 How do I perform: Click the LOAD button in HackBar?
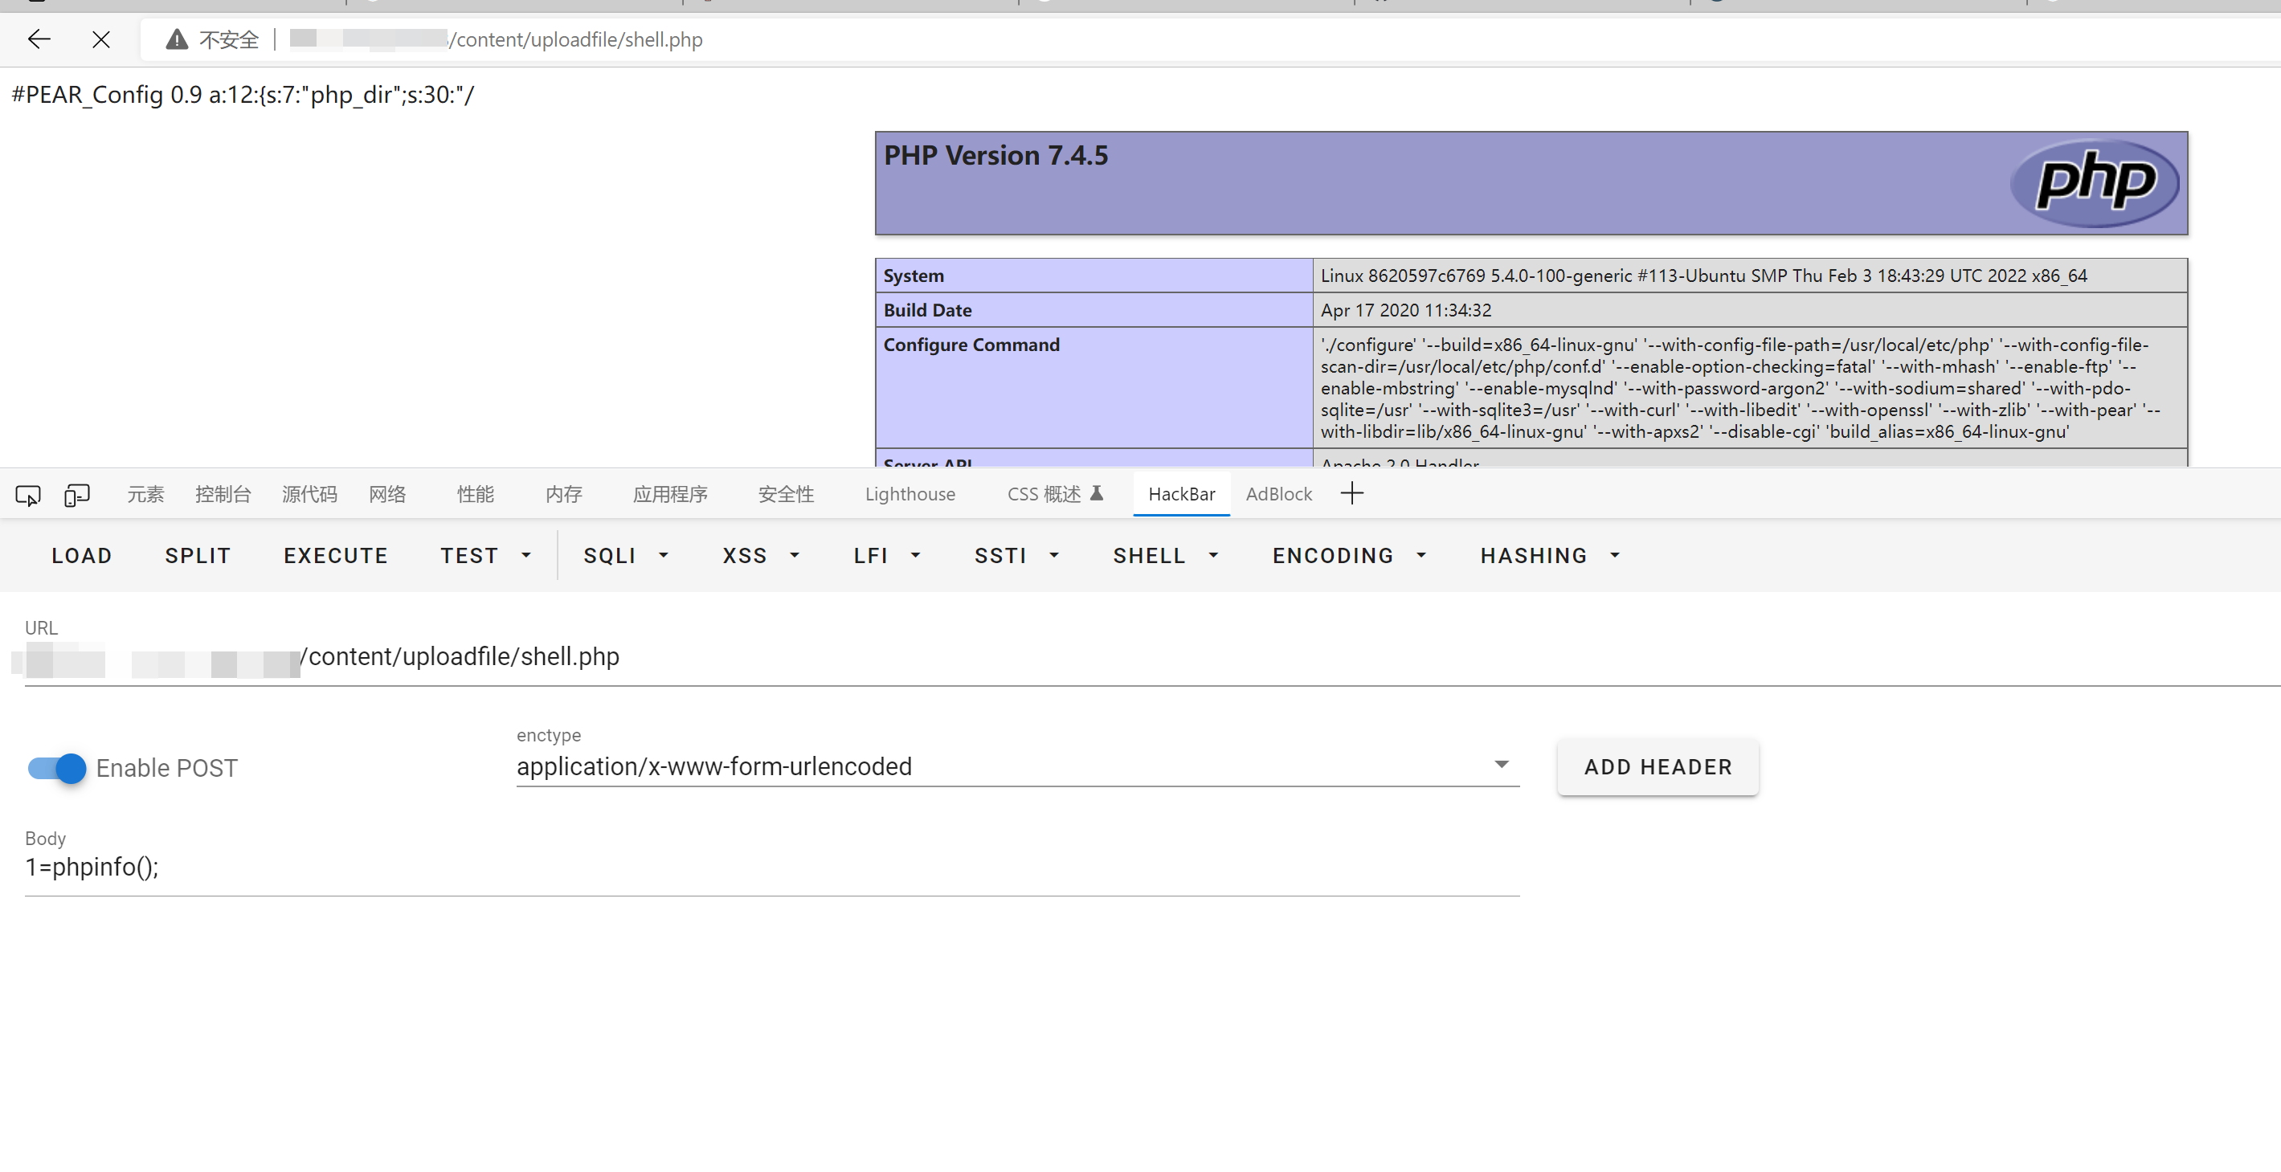pos(81,555)
